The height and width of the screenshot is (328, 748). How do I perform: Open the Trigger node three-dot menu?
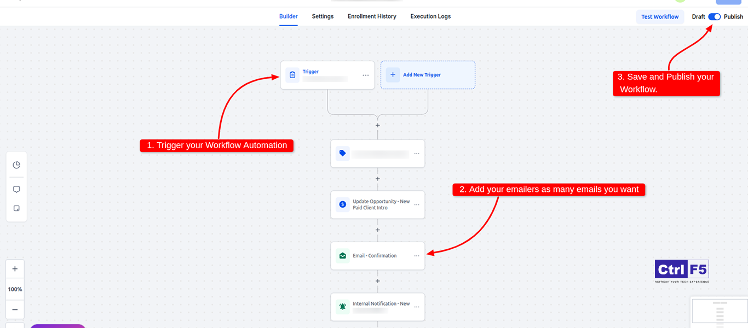pyautogui.click(x=366, y=75)
